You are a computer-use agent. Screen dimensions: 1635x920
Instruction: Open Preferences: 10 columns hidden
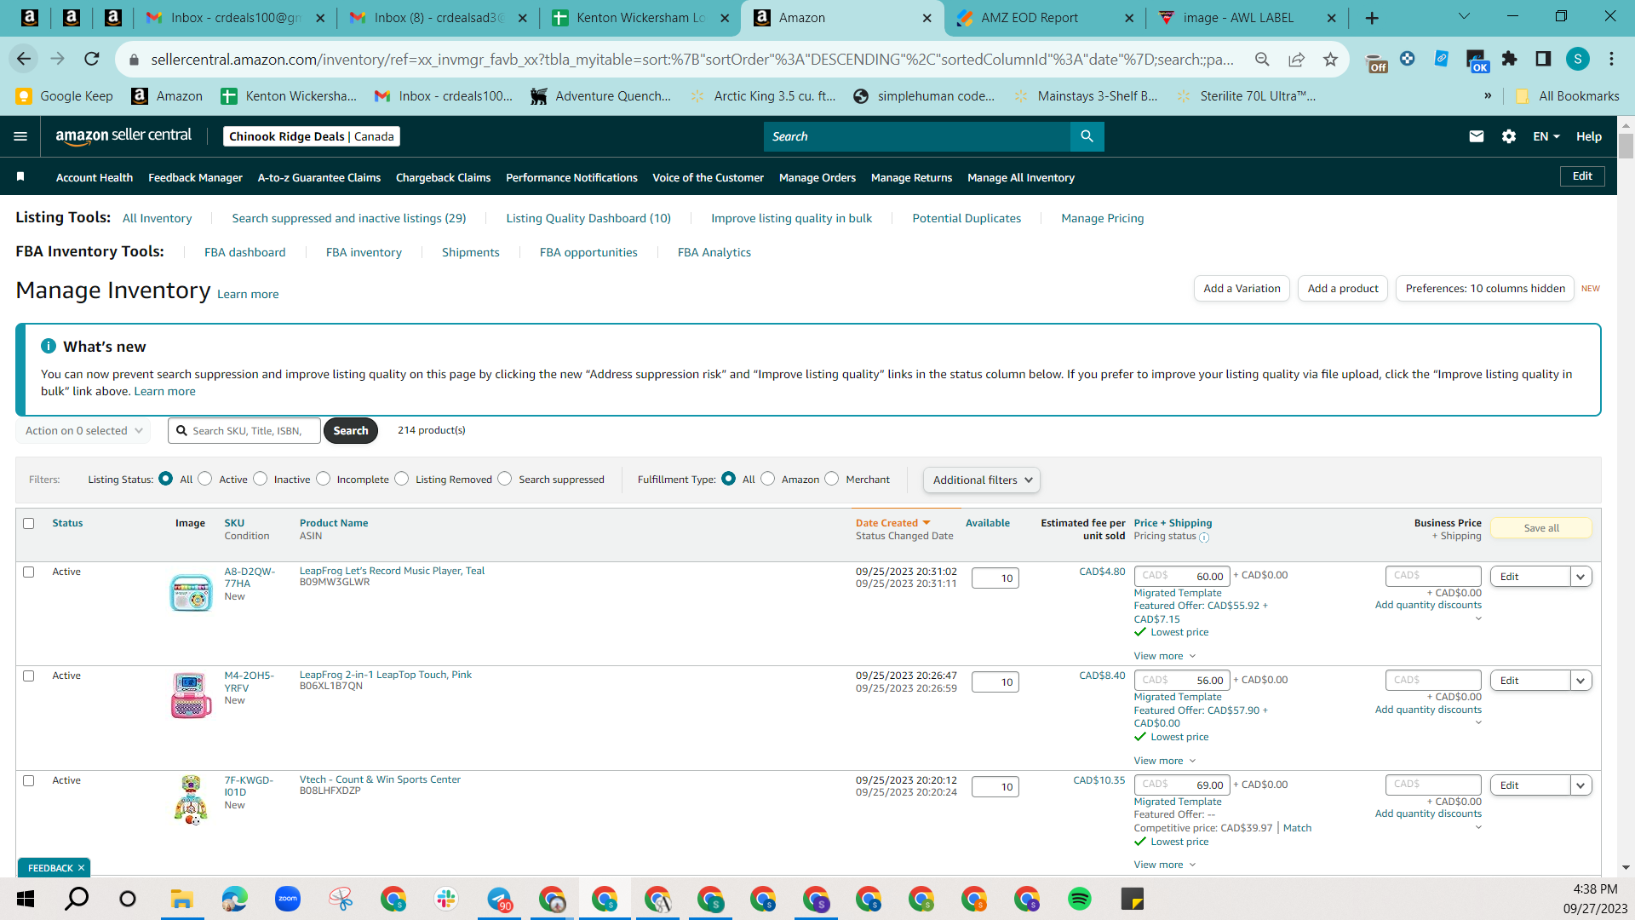pyautogui.click(x=1485, y=289)
